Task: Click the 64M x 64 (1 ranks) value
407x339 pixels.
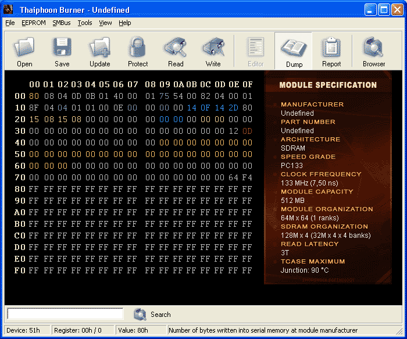Action: [310, 218]
